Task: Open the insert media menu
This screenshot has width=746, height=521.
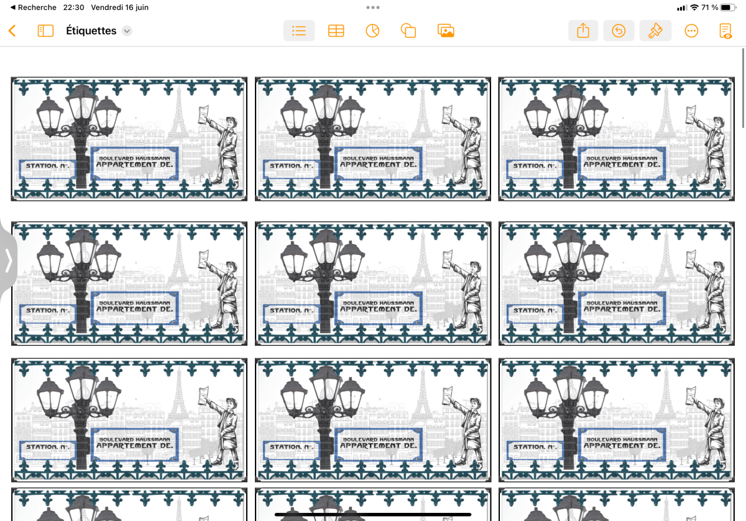Action: 446,31
